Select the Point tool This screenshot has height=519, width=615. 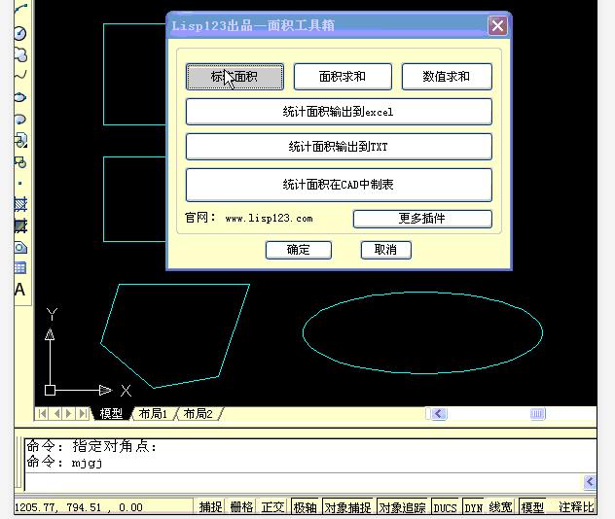point(20,183)
